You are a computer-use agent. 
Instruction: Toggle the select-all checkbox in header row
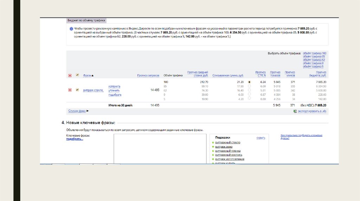pos(77,75)
